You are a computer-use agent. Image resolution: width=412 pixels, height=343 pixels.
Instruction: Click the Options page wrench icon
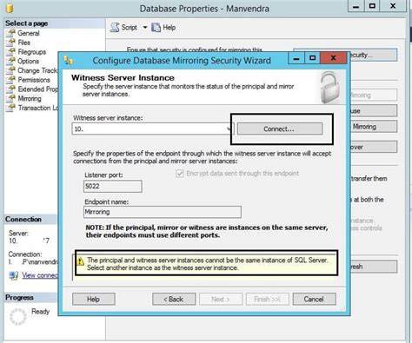click(10, 61)
